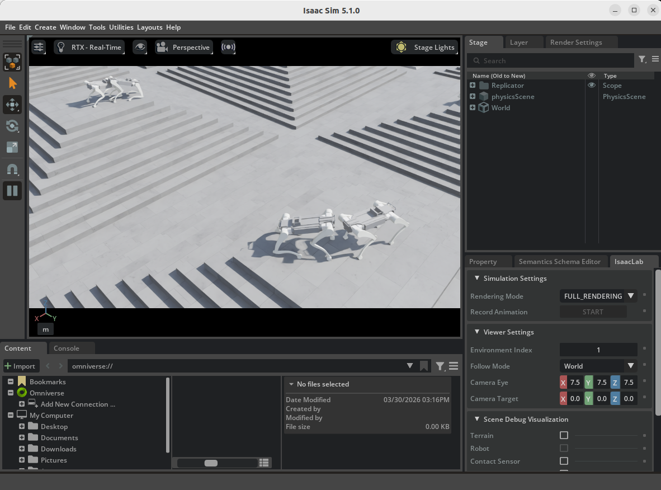Click the Import button in Content panel
Image resolution: width=661 pixels, height=490 pixels.
(21, 366)
